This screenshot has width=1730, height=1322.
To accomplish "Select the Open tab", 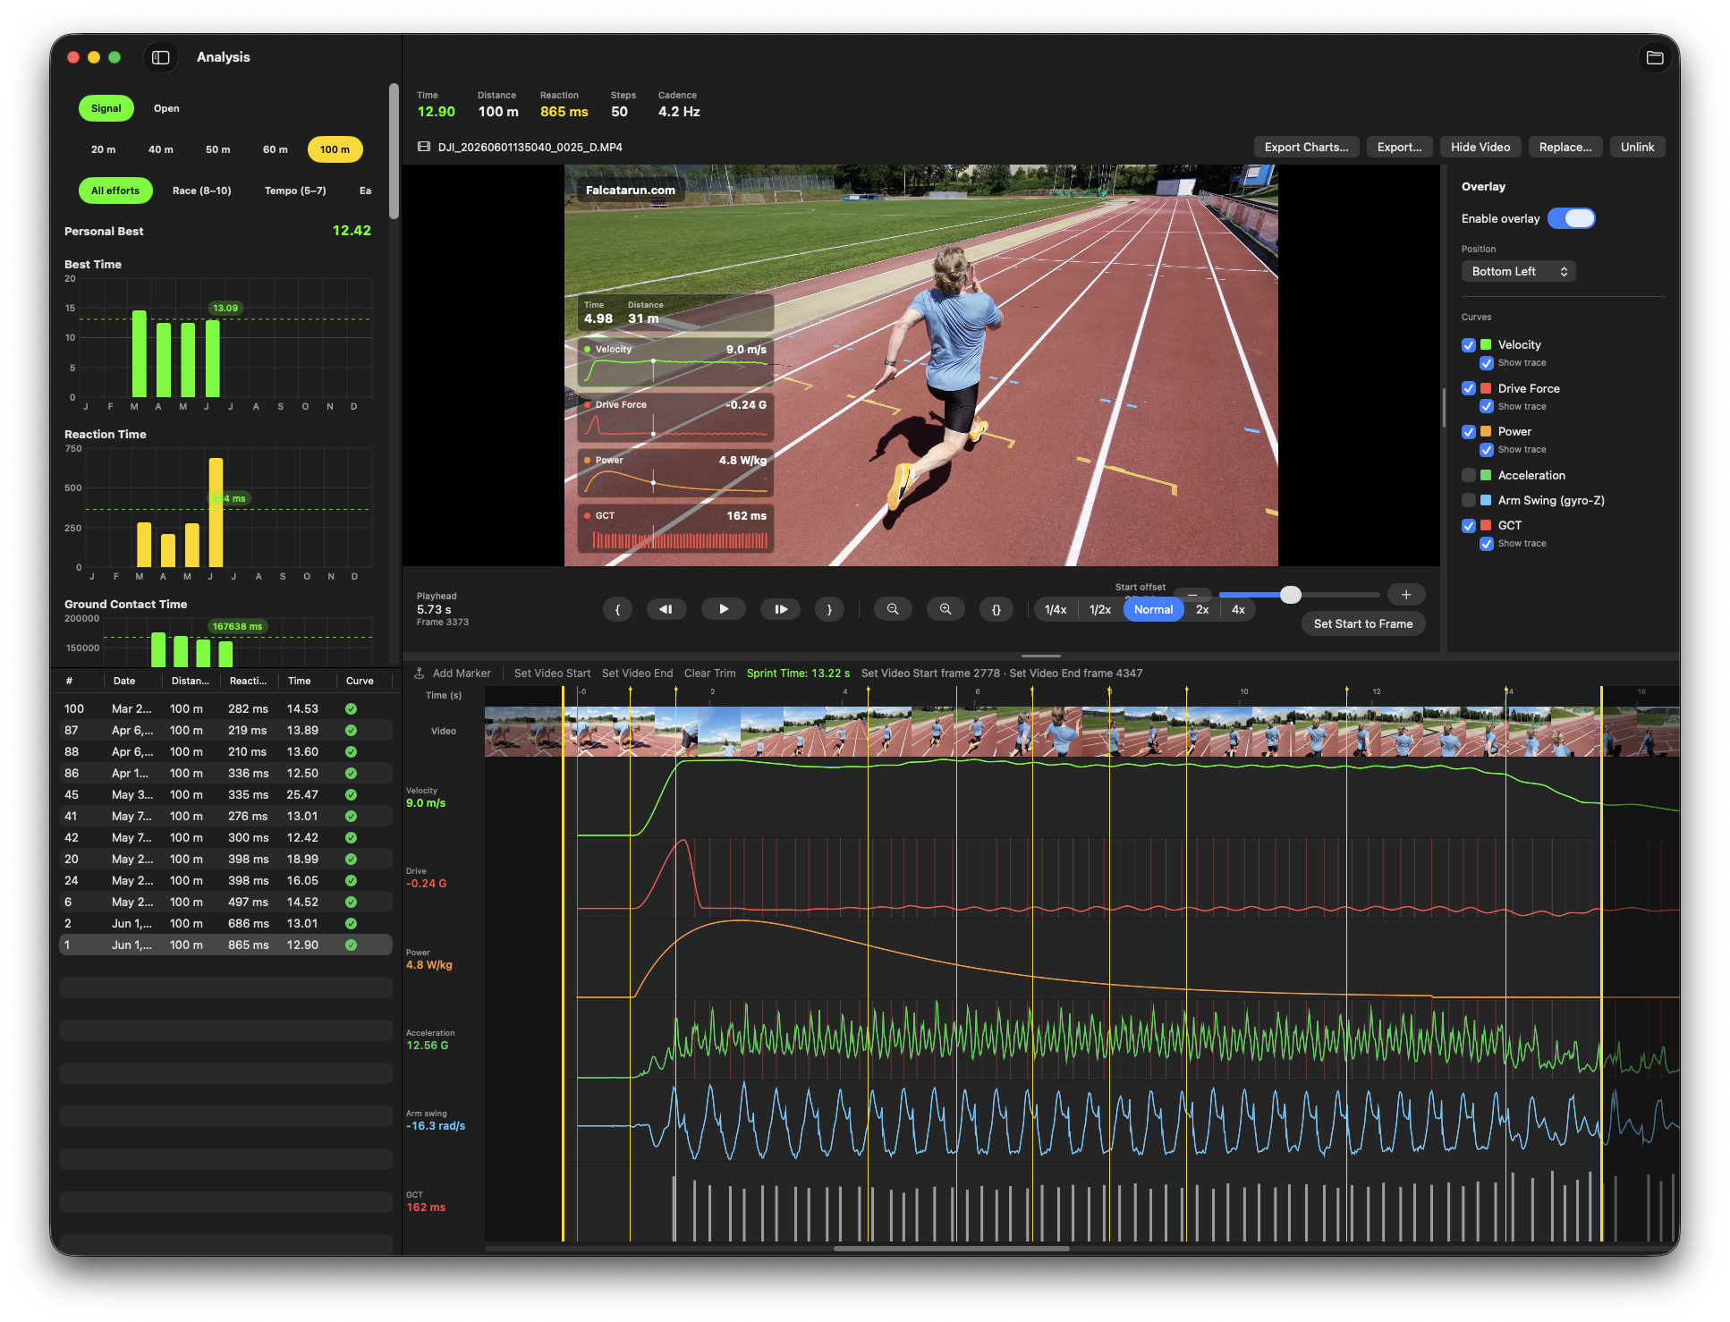I will 166,108.
